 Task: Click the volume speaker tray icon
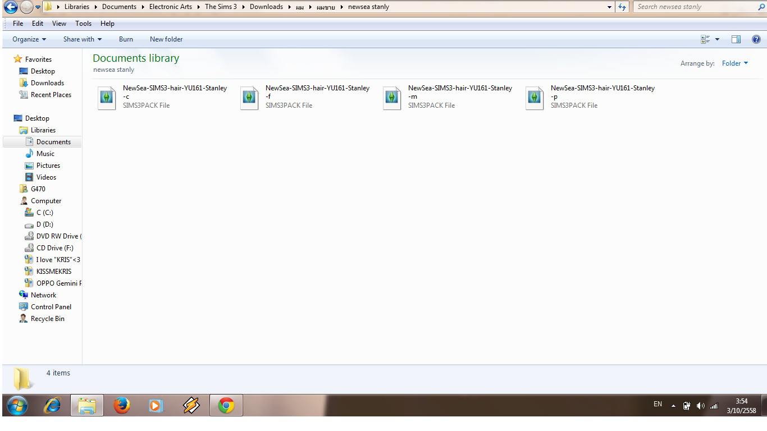(701, 406)
